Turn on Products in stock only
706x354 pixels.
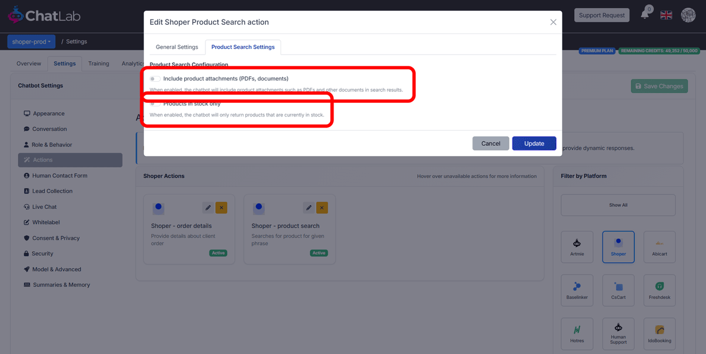[x=154, y=103]
